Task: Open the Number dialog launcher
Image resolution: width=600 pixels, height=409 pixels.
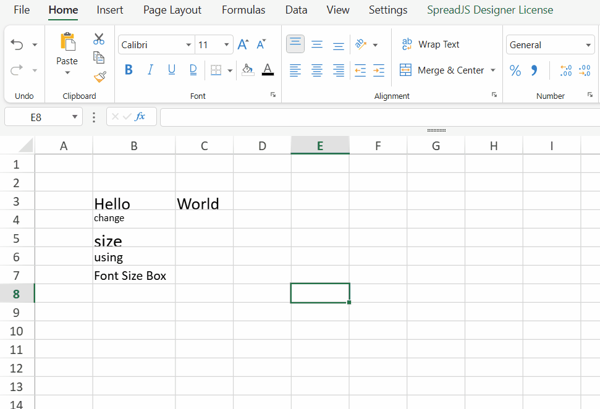Action: tap(589, 95)
